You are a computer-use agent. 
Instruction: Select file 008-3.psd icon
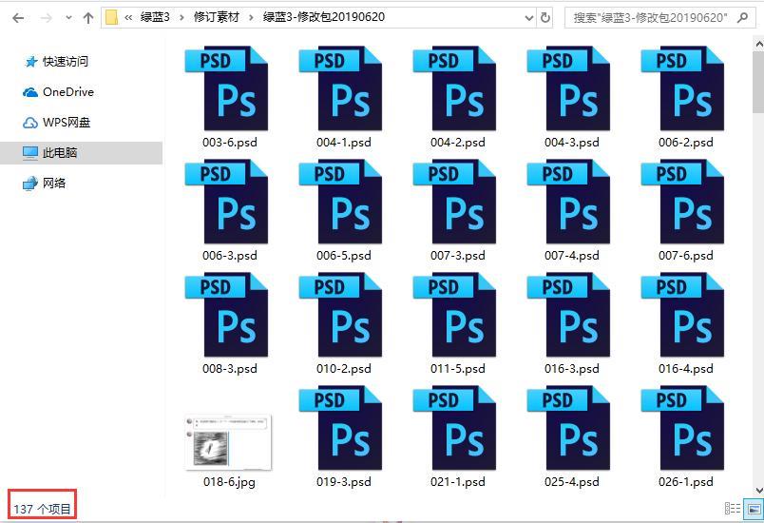point(226,314)
